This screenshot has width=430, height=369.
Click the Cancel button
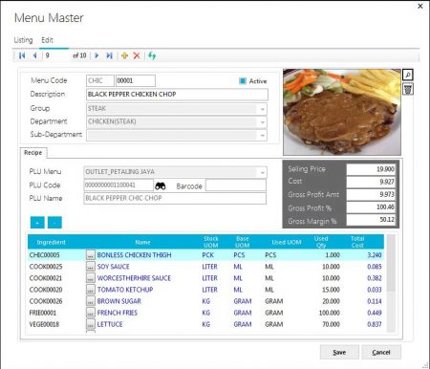pyautogui.click(x=381, y=352)
